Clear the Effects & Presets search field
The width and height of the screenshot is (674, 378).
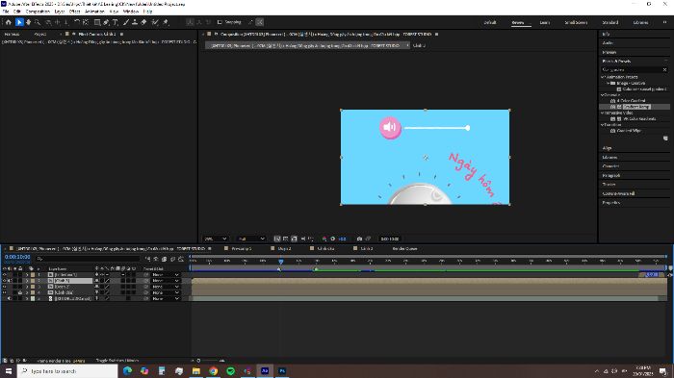[x=664, y=69]
